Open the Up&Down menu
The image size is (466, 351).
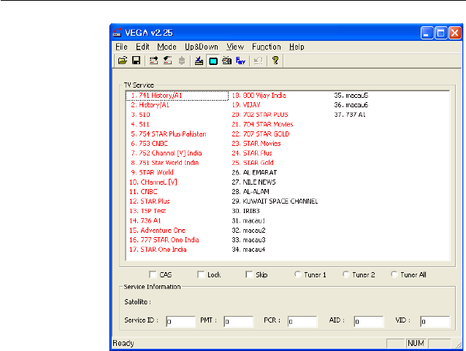[200, 47]
